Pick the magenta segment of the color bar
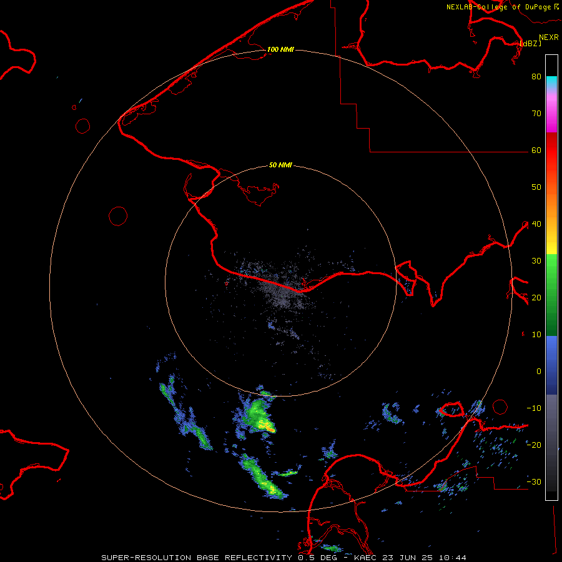Screen dimensions: 562x562 [551, 115]
